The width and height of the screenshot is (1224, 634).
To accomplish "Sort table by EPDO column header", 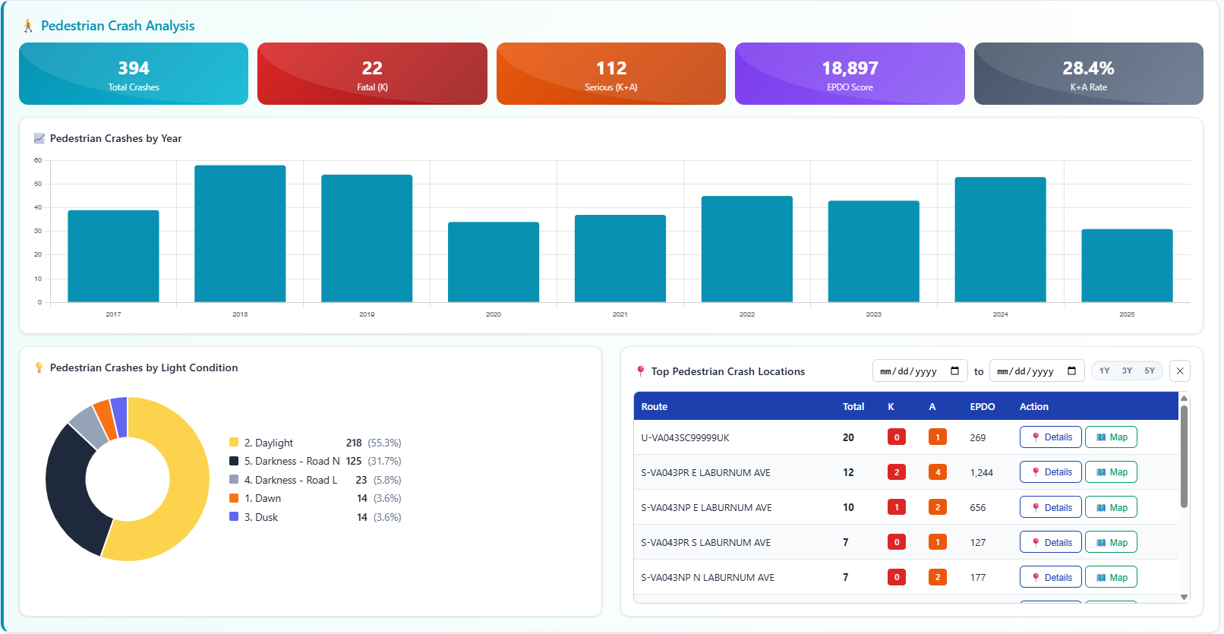I will (982, 407).
